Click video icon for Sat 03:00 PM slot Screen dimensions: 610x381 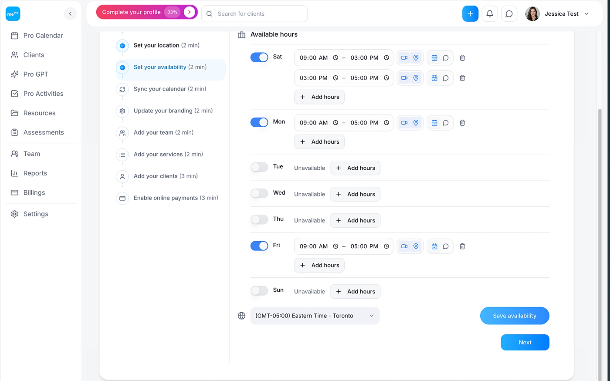coord(404,78)
